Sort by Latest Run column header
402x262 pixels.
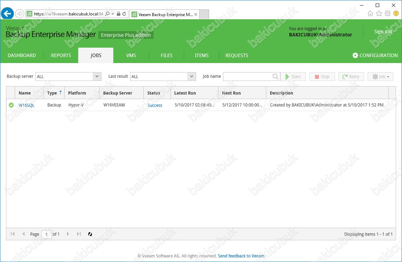(194, 93)
